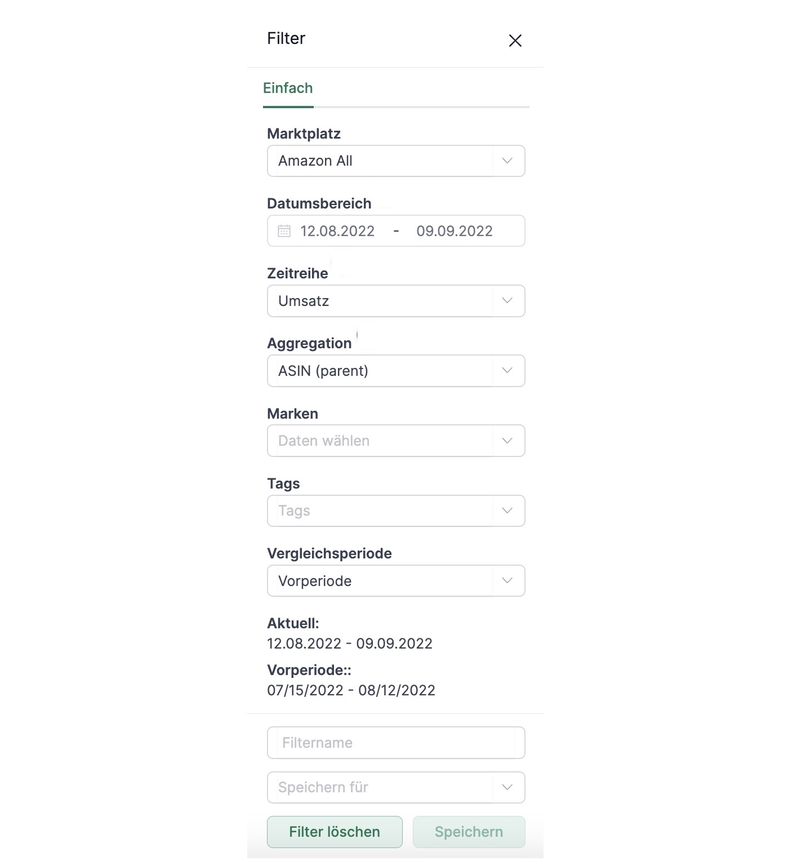Switch to the Einfach tab
This screenshot has height=861, width=793.
288,88
